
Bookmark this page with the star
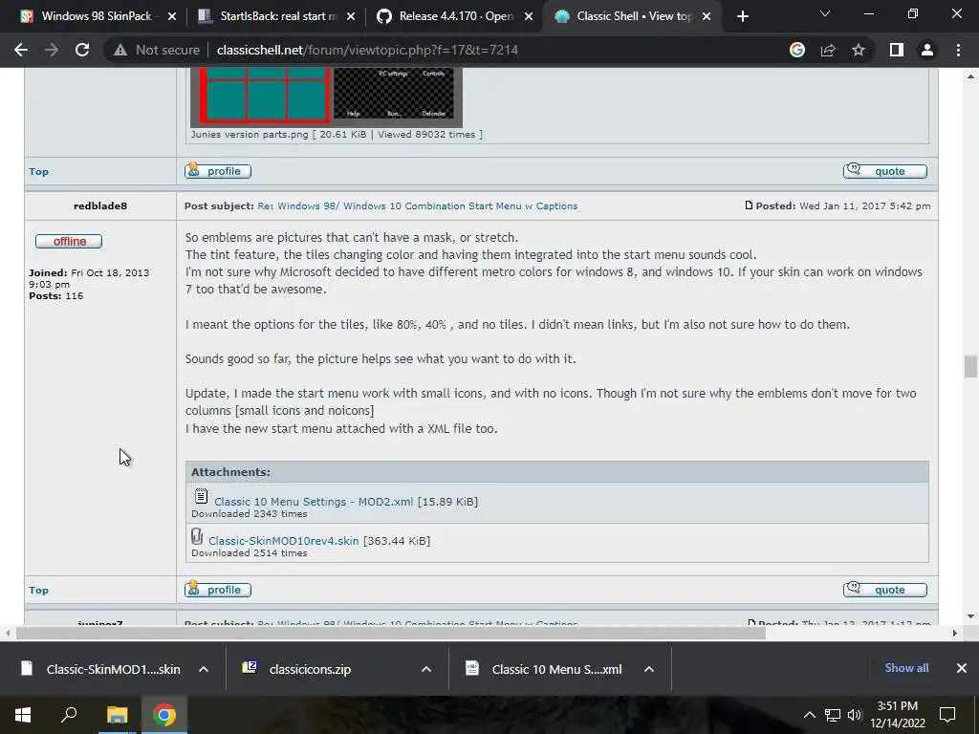tap(859, 50)
